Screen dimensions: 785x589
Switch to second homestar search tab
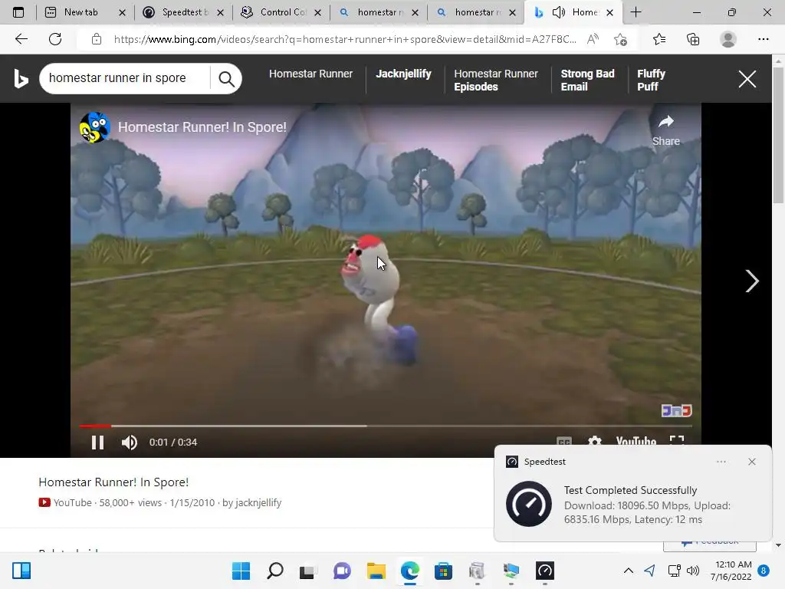click(x=476, y=12)
